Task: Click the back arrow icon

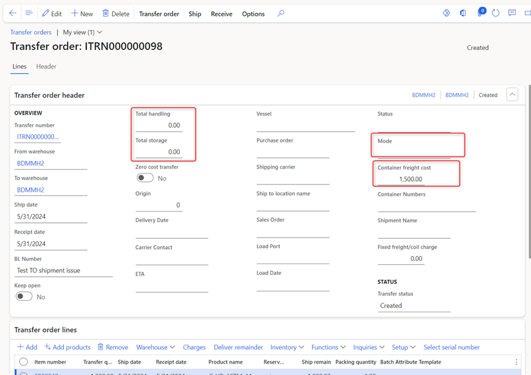Action: [x=13, y=13]
